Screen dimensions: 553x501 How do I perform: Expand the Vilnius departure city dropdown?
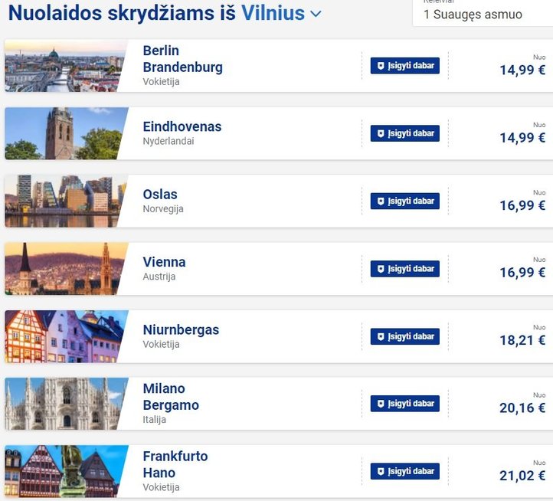[316, 15]
